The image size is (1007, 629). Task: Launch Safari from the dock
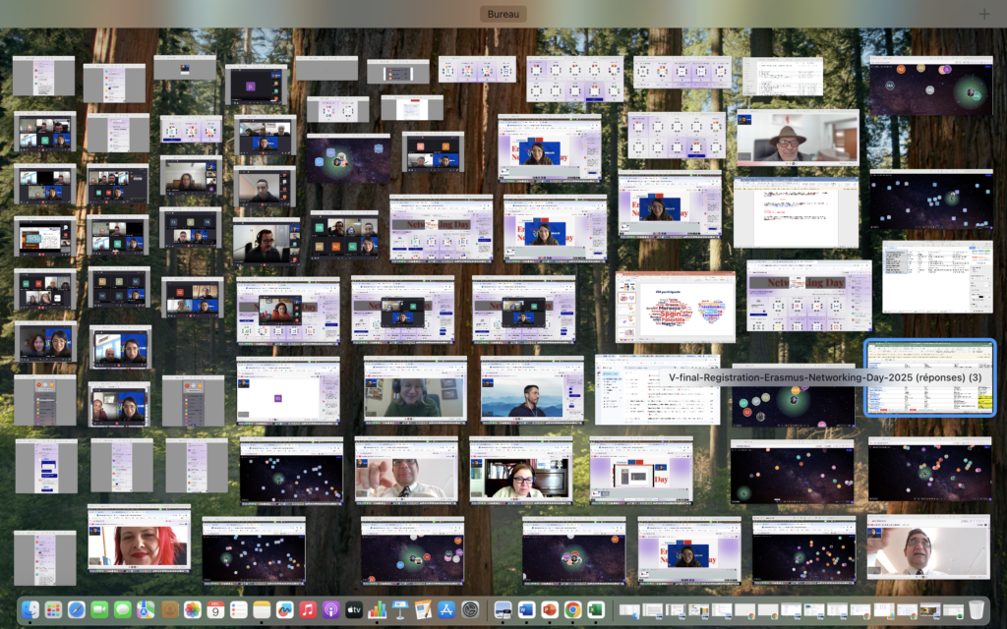(x=77, y=609)
